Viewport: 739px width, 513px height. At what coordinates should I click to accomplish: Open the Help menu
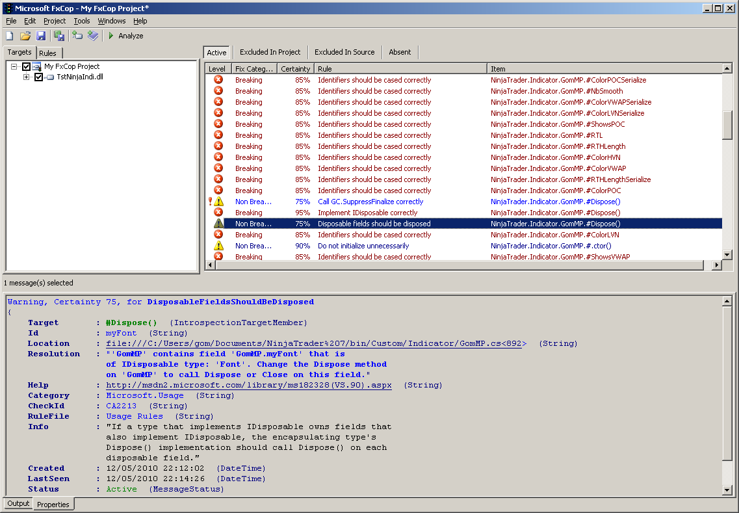140,21
